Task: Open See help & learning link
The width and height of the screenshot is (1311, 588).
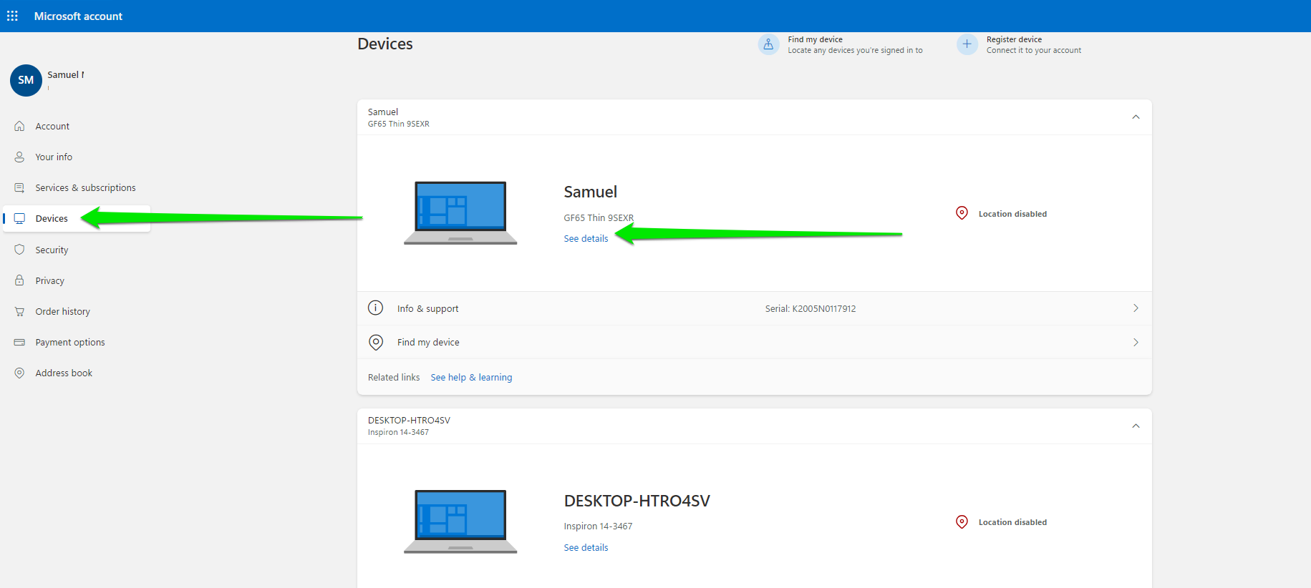Action: tap(471, 377)
